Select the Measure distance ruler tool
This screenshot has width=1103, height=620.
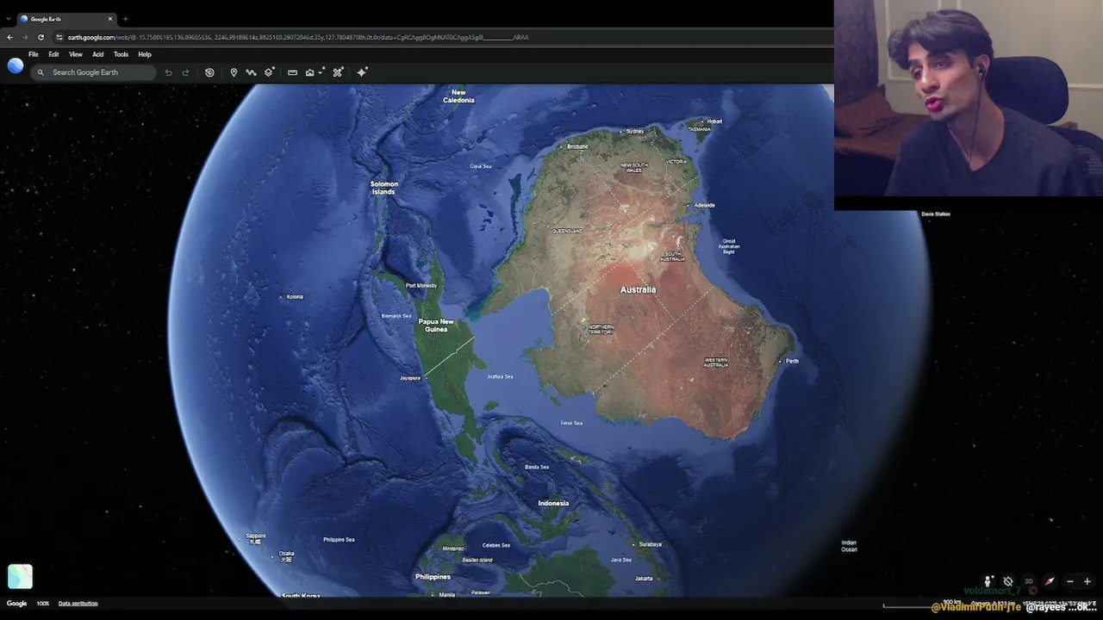click(292, 72)
